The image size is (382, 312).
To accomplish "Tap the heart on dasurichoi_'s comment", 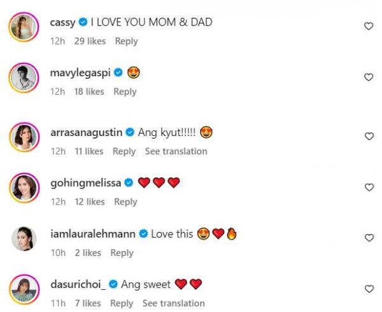I will 367,288.
